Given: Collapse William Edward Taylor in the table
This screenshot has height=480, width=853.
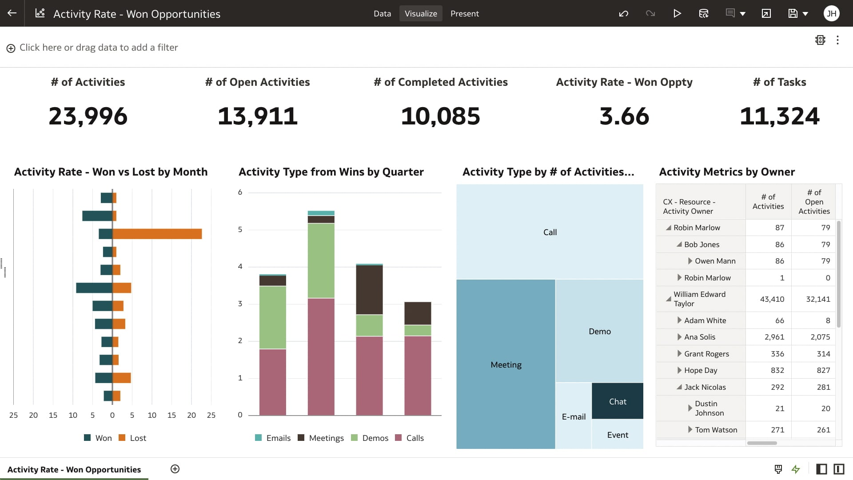Looking at the screenshot, I should (x=669, y=299).
